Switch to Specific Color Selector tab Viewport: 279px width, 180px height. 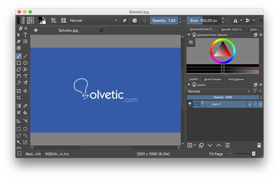pyautogui.click(x=232, y=29)
